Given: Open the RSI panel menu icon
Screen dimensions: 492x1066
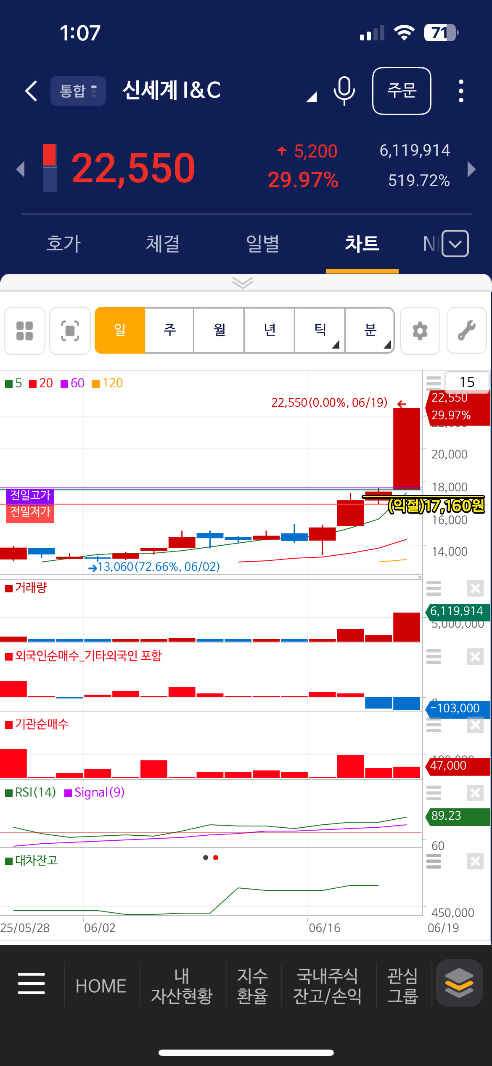Looking at the screenshot, I should click(x=434, y=793).
